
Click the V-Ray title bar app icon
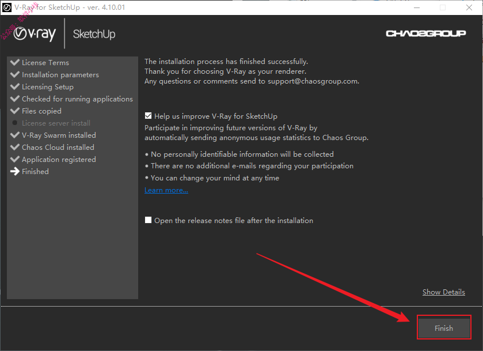7,7
